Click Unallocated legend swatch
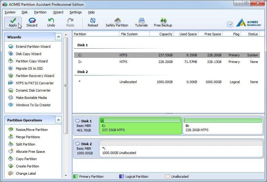 tap(168, 177)
